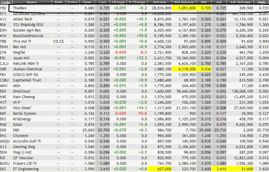Select the Genting Sing row name
The height and width of the screenshot is (172, 269).
[24, 147]
